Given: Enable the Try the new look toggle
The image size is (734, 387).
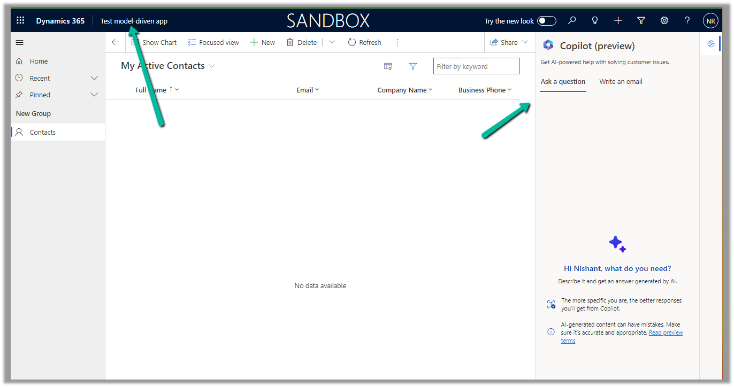Looking at the screenshot, I should 547,21.
